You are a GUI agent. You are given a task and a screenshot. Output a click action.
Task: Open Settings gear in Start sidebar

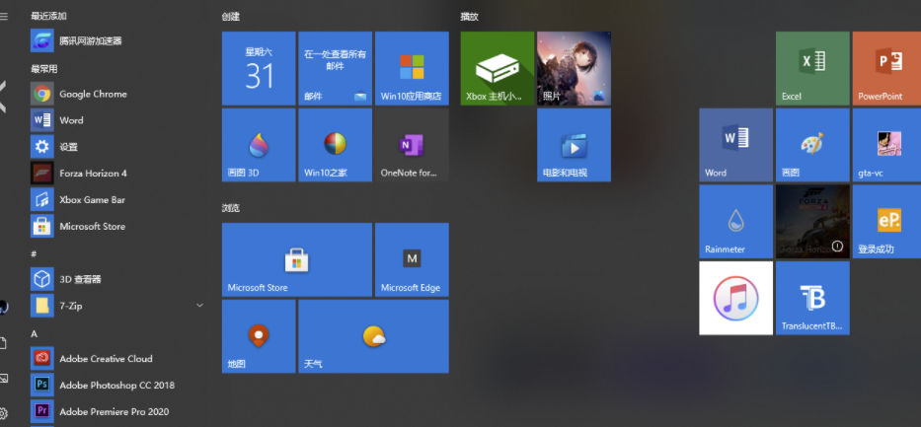click(x=3, y=412)
